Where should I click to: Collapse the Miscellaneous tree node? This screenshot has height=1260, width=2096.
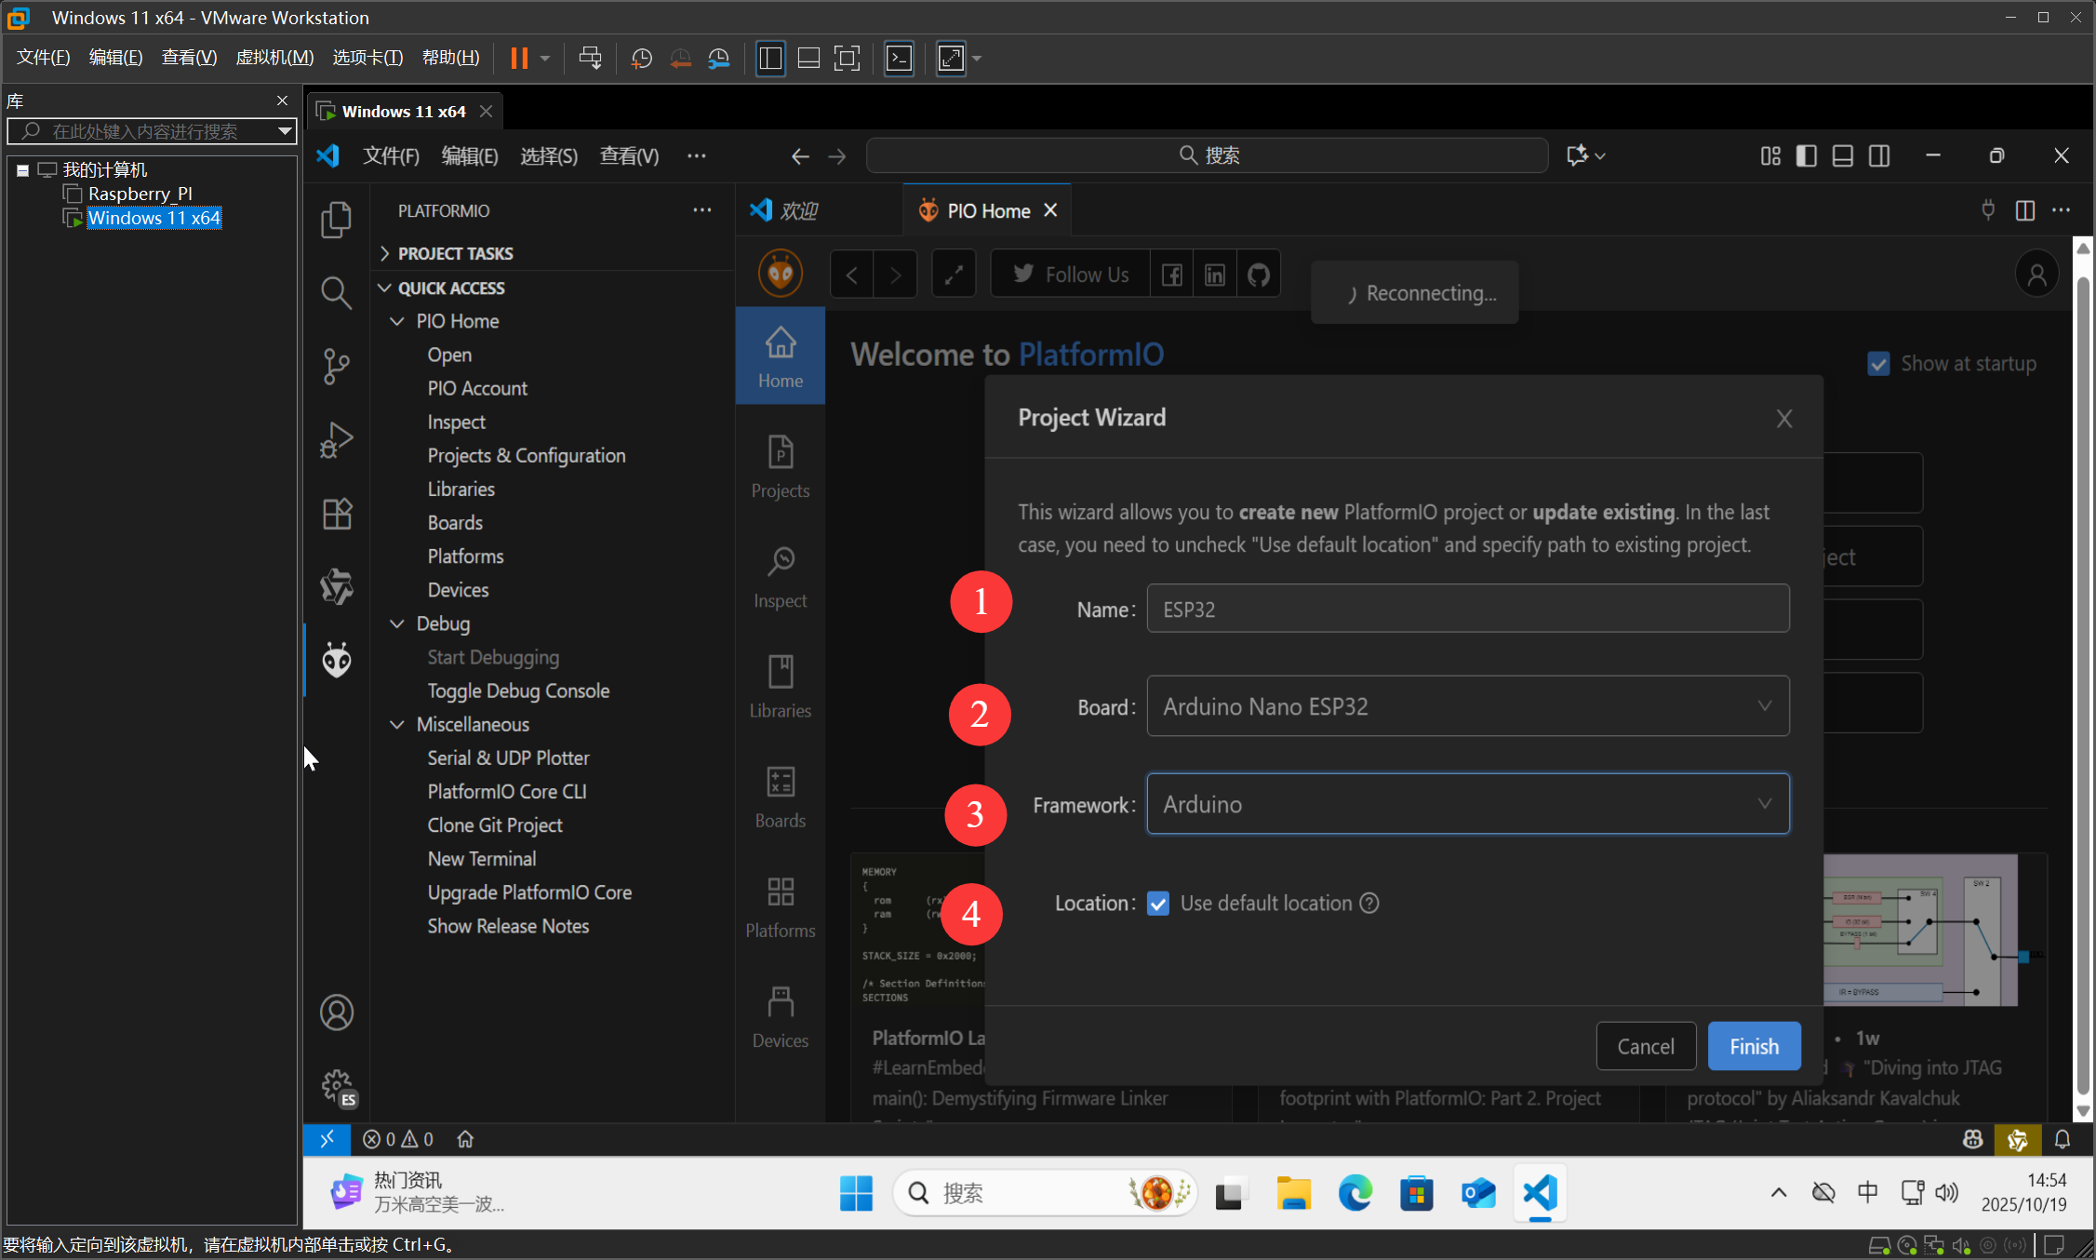(397, 724)
